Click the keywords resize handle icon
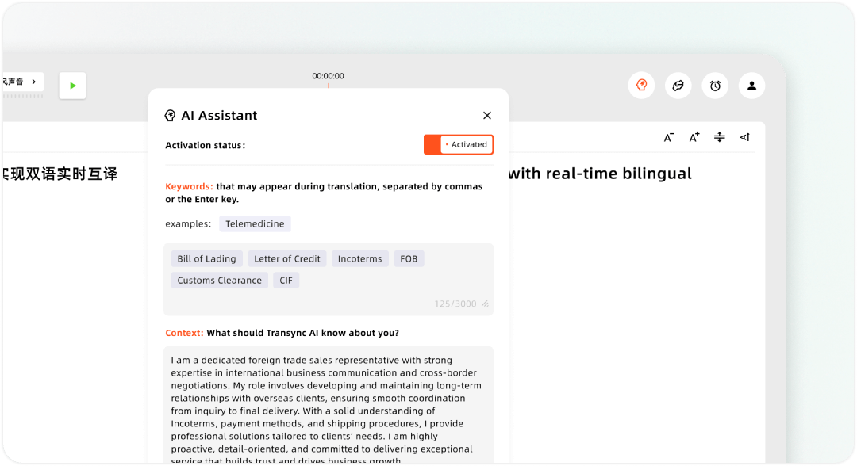Screen dimensions: 857x466 (486, 304)
